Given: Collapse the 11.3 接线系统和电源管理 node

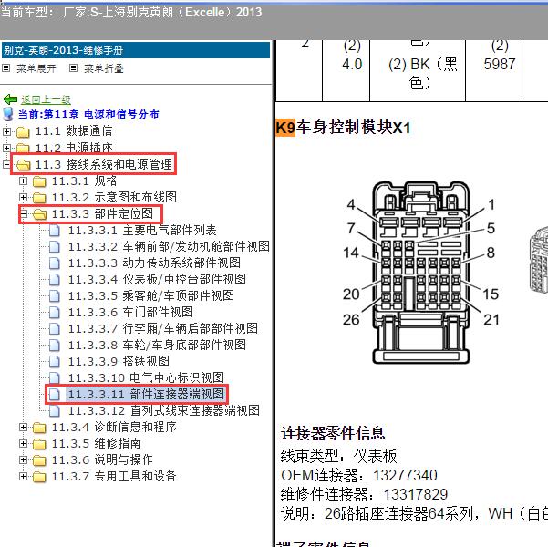Looking at the screenshot, I should 6,164.
